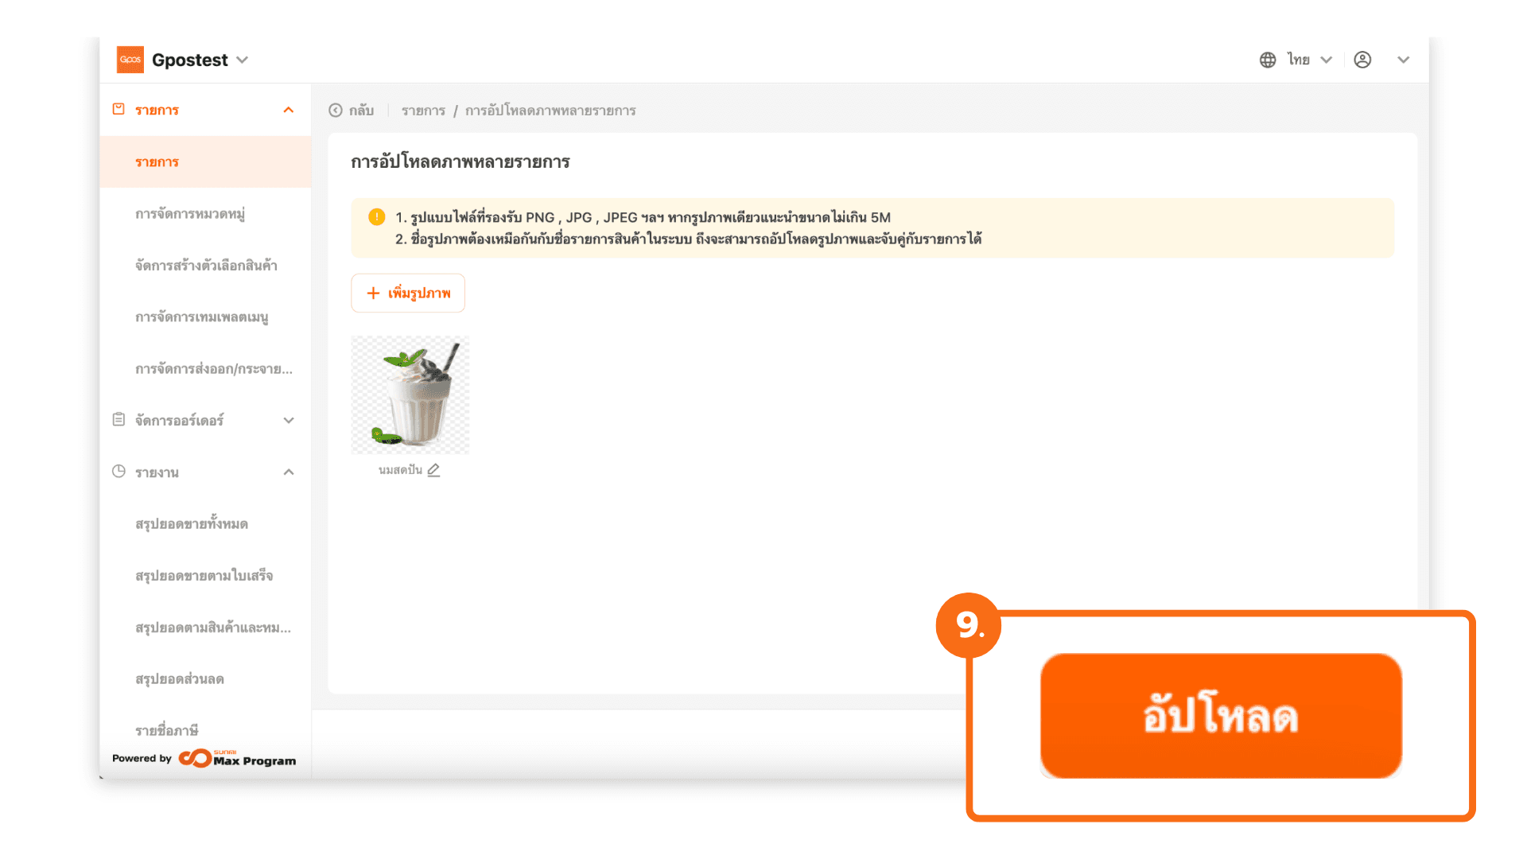Click the รายการ breadcrumb link
Image resolution: width=1527 pixels, height=859 pixels.
(423, 111)
